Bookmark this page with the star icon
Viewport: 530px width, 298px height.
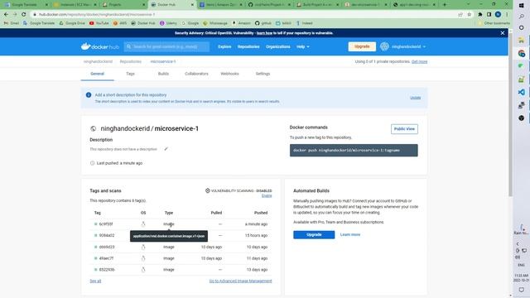click(x=470, y=15)
